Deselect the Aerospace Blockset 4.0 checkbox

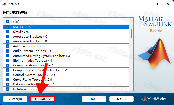coord(8,37)
